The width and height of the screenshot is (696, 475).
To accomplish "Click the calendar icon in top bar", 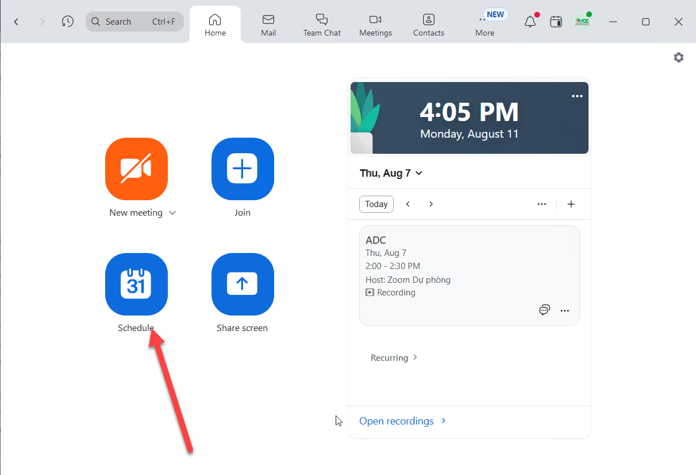I will click(556, 22).
